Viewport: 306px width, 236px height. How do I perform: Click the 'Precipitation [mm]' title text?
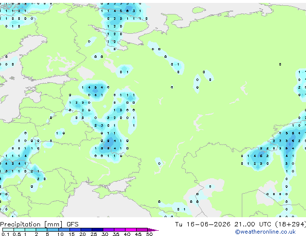(x=31, y=224)
